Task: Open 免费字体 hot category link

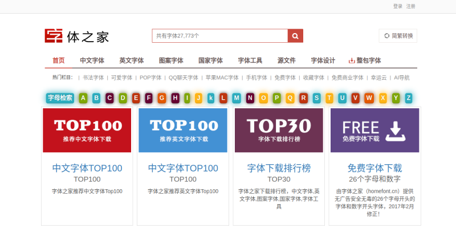Action: pyautogui.click(x=285, y=78)
